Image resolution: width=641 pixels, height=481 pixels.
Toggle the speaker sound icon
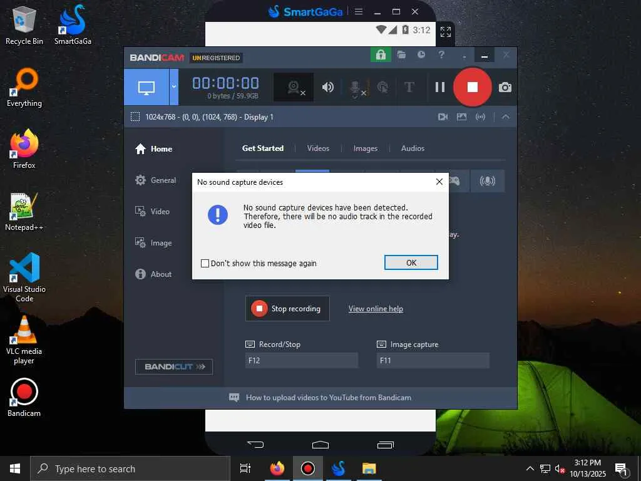click(328, 87)
